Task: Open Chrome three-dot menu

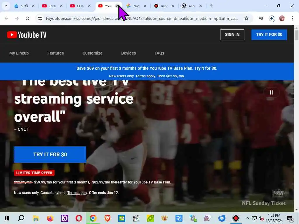Action: pos(292,18)
